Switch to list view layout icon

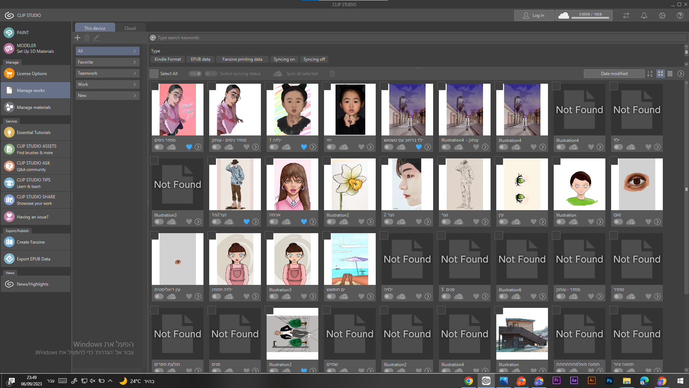click(670, 74)
